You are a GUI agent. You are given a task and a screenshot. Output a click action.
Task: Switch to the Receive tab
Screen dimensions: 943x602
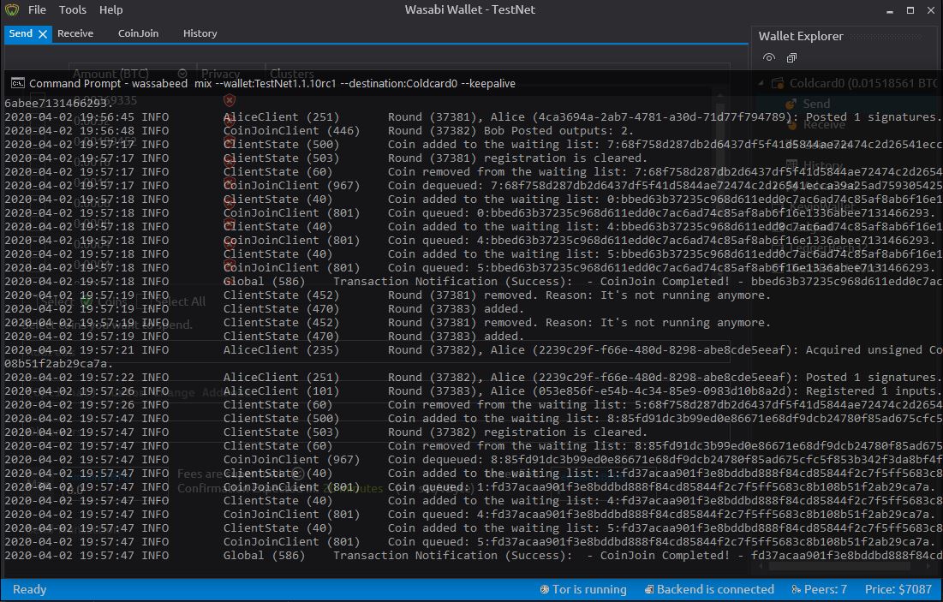tap(75, 33)
